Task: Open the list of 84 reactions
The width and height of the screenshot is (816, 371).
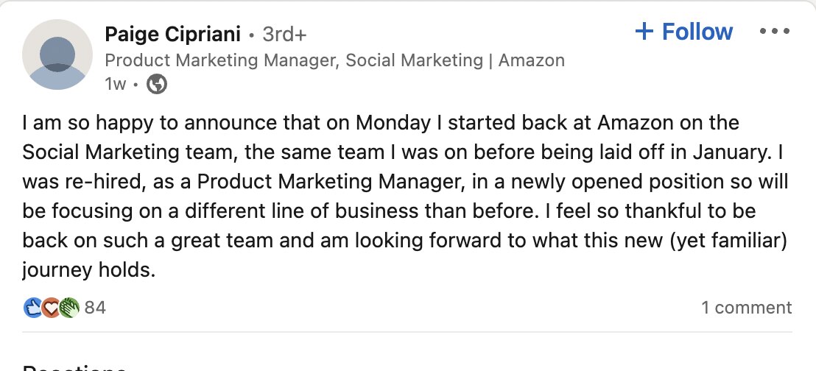Action: pyautogui.click(x=95, y=308)
